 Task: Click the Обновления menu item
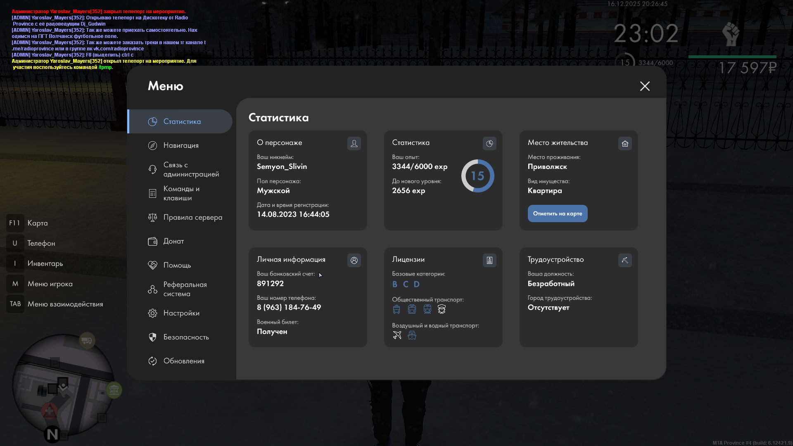tap(184, 361)
